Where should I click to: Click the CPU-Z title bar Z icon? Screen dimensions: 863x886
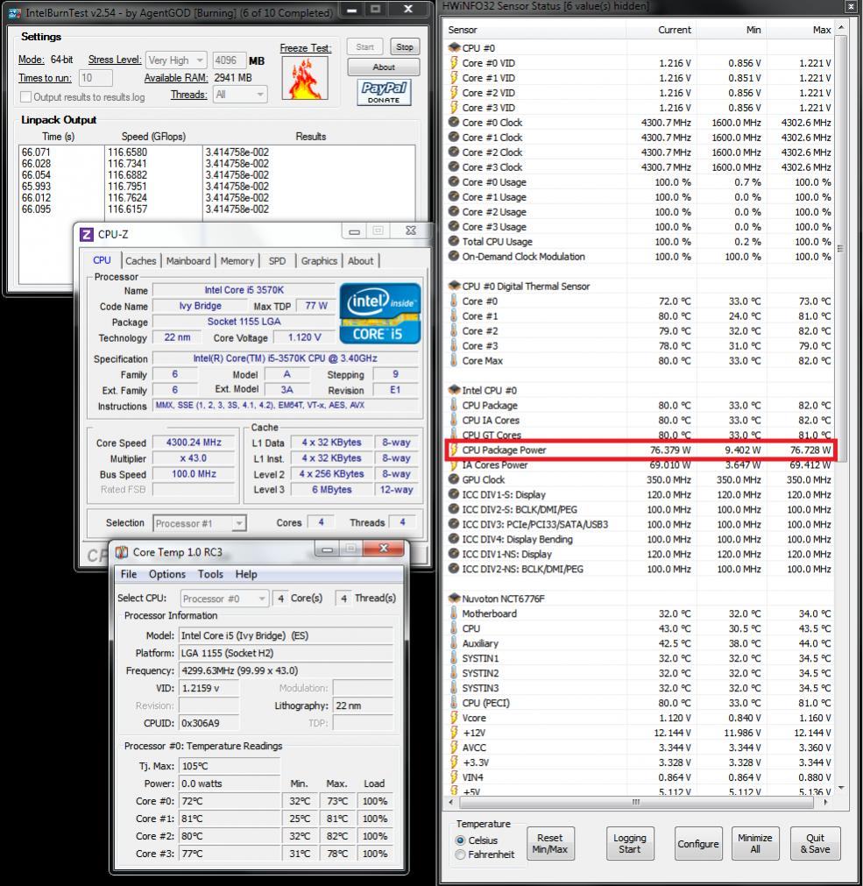[x=87, y=234]
